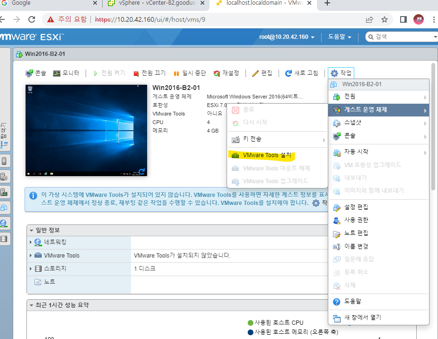The width and height of the screenshot is (438, 339).
Task: Open the 모니터 monitor toolbar button
Action: 66,73
